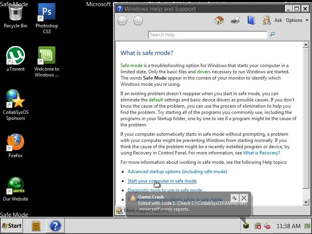Click the show desktop tray icon
The height and width of the screenshot is (234, 312).
click(307, 226)
